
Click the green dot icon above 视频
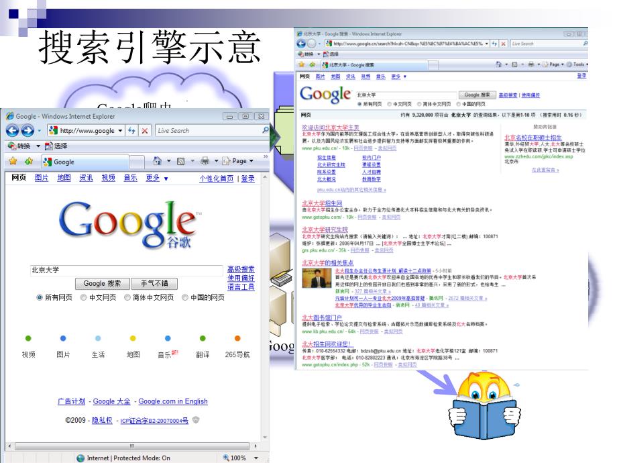click(x=28, y=338)
